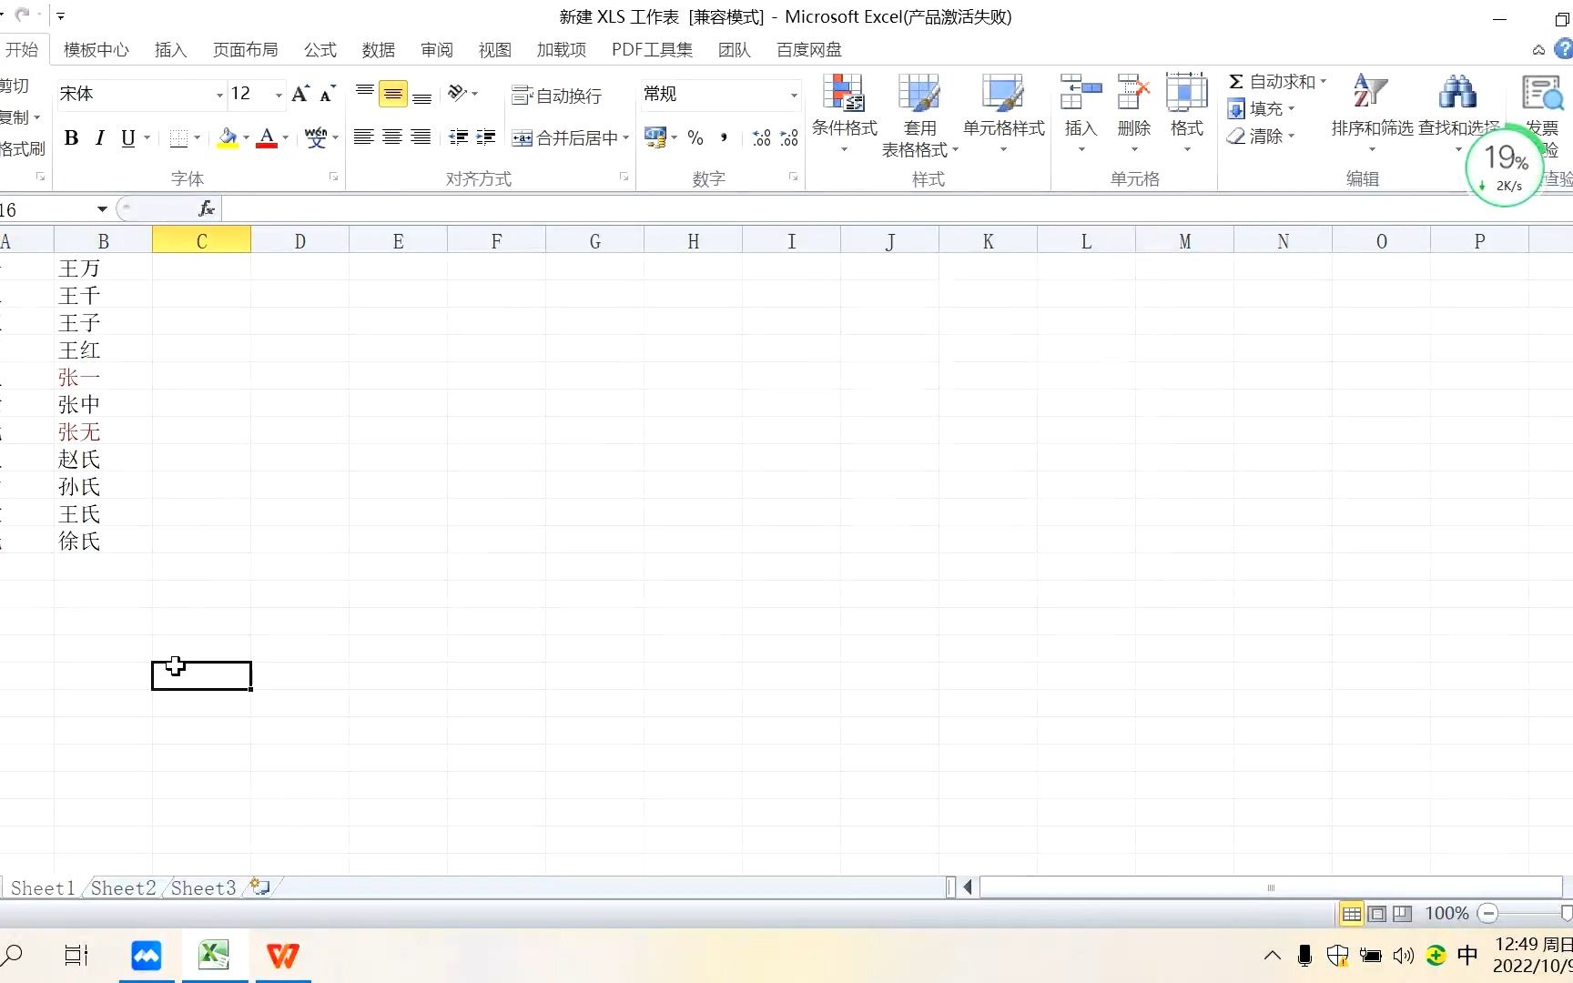
Task: Click decrease decimal icon
Action: (789, 137)
